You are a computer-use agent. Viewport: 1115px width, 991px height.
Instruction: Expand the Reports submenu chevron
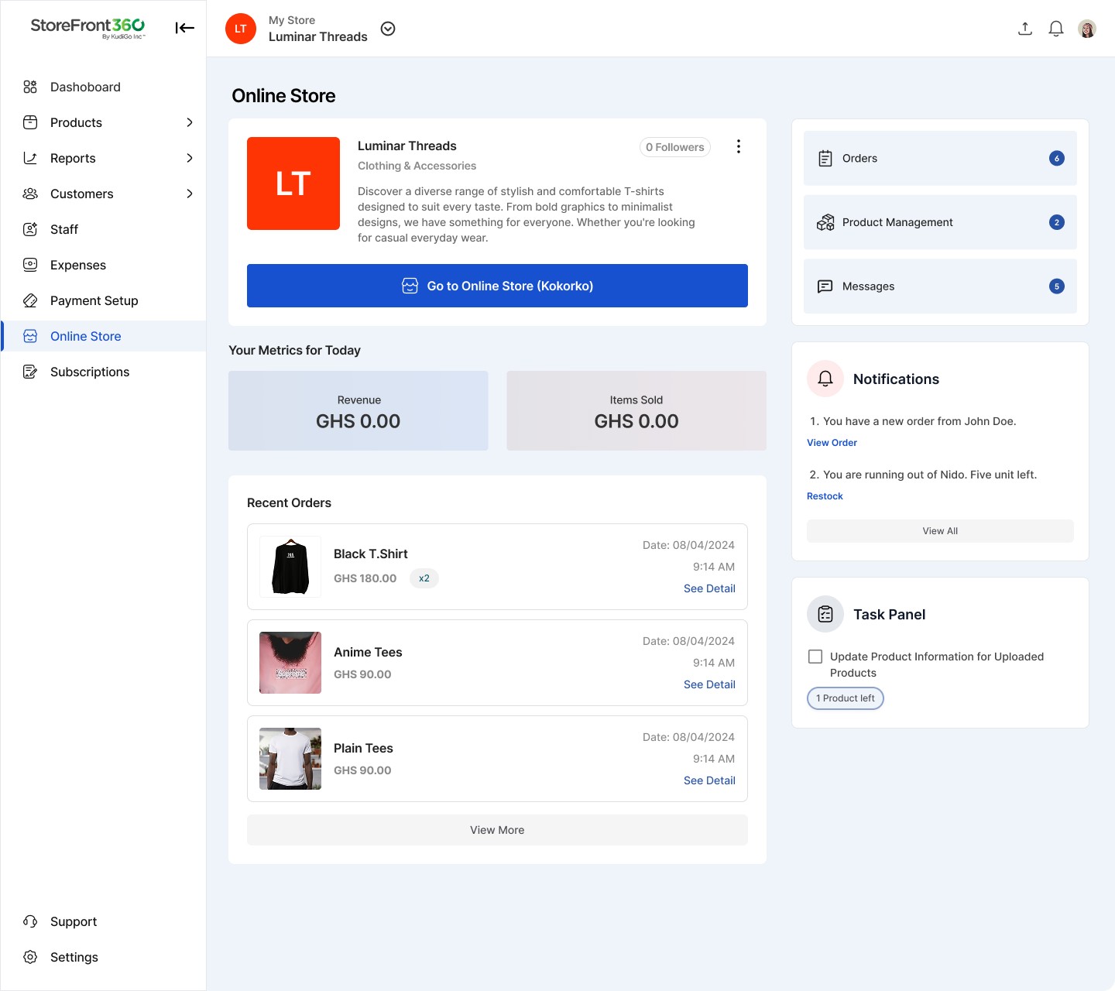(190, 158)
